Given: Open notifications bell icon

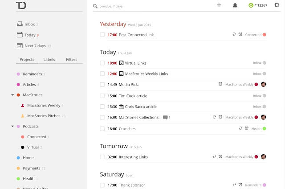Looking at the screenshot, I should (x=235, y=5).
